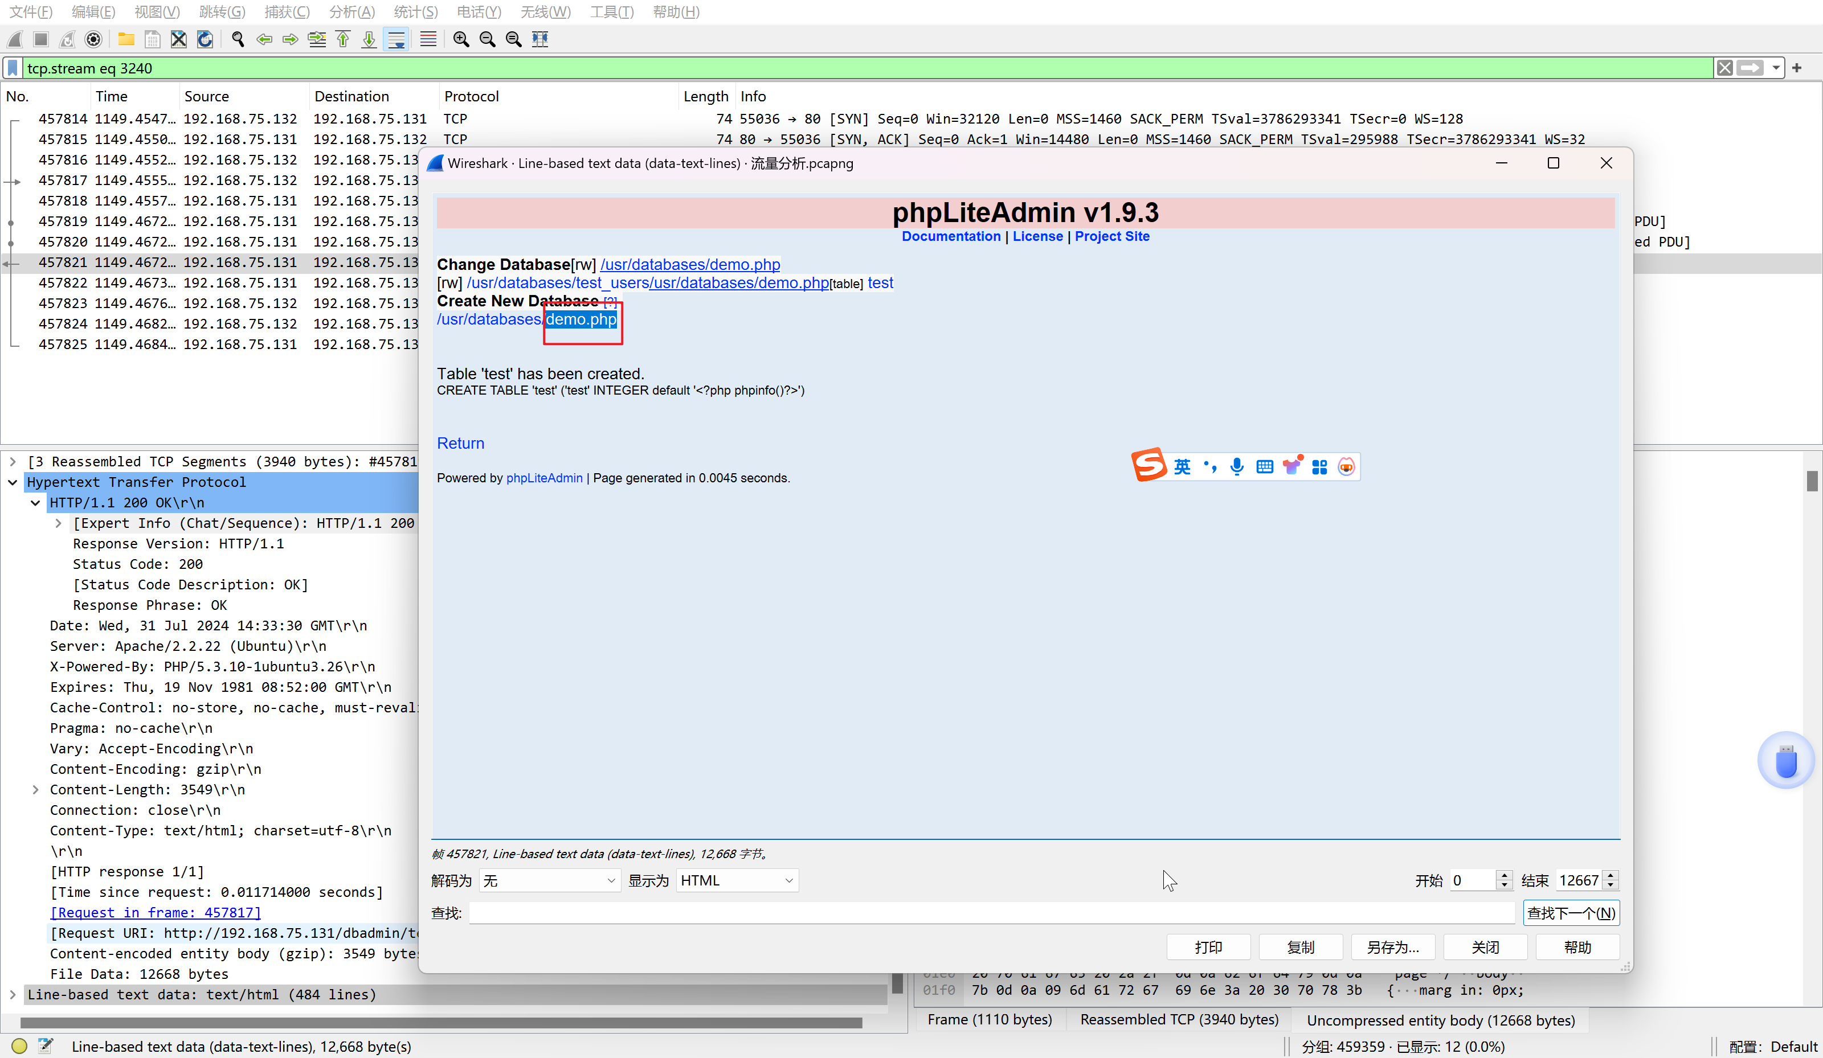
Task: Expand the Content-Length header field
Action: point(35,790)
